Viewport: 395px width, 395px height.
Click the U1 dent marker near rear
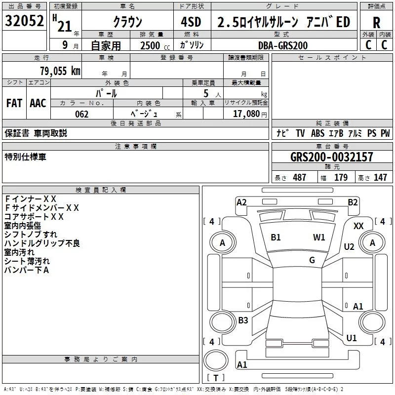(352, 338)
